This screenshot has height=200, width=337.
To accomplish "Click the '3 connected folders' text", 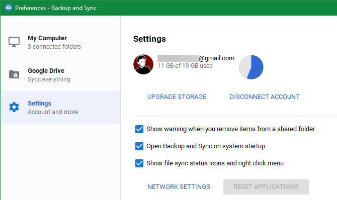I will [54, 47].
